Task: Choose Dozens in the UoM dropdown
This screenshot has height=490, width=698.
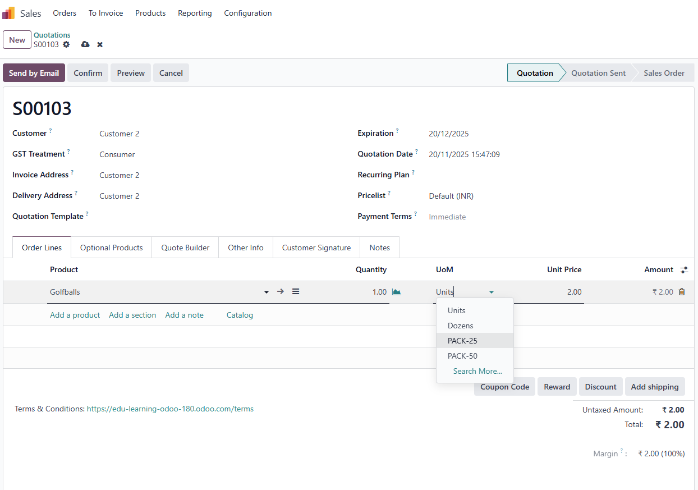Action: (x=460, y=326)
